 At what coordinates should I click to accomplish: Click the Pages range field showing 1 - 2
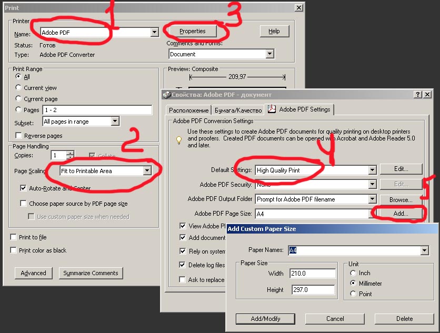97,110
